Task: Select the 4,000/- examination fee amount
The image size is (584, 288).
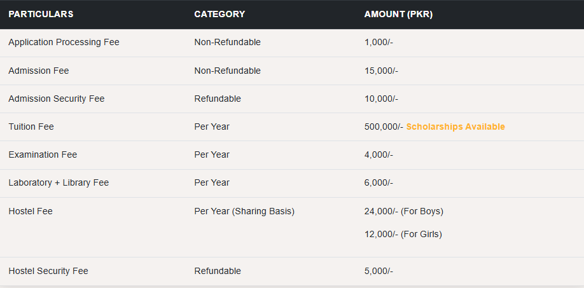Action: tap(379, 154)
